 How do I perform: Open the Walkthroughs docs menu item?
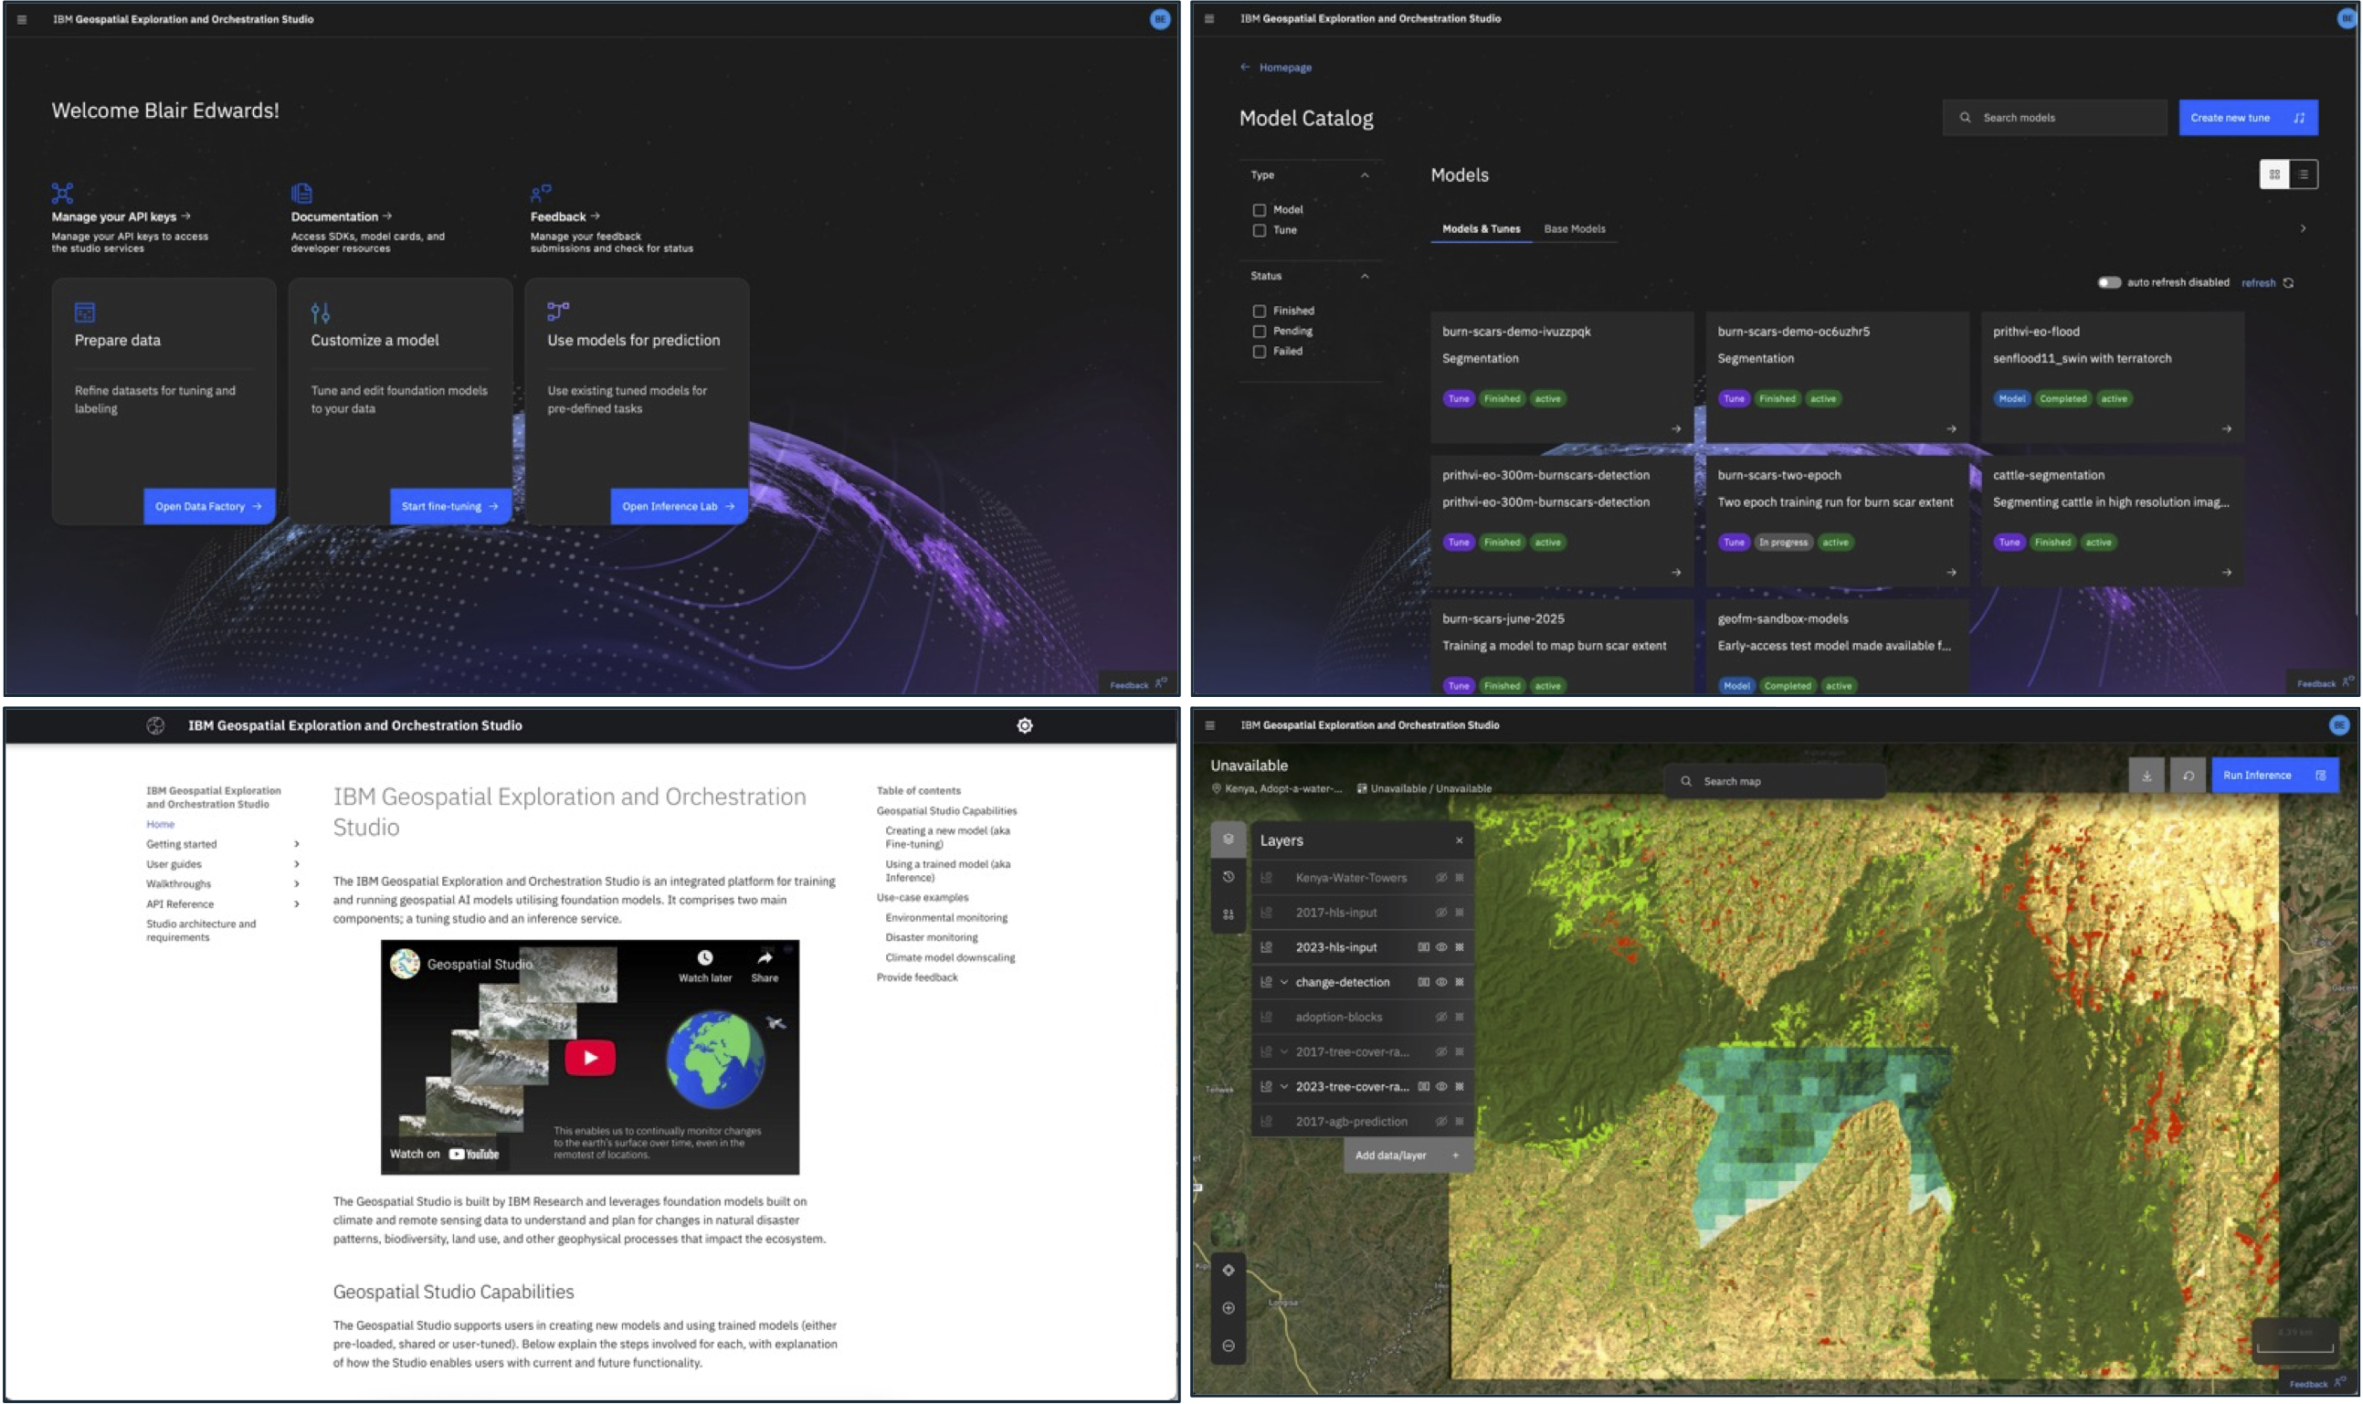pos(179,883)
